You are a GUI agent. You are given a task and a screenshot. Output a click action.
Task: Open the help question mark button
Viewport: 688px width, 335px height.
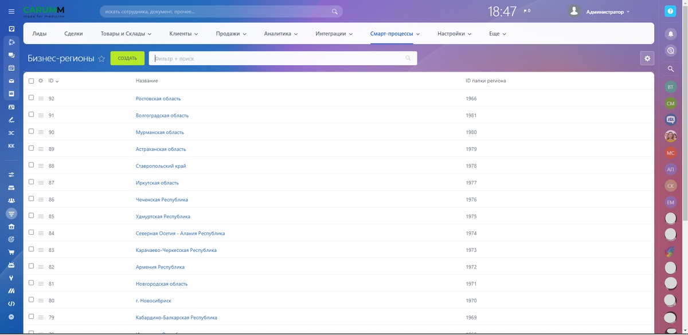pos(670,11)
